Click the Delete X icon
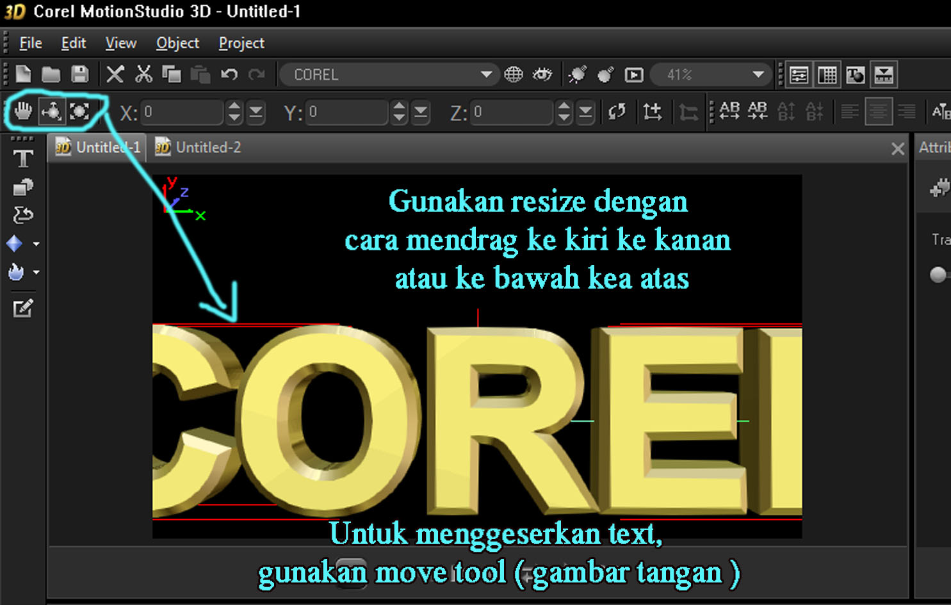The width and height of the screenshot is (951, 605). [115, 74]
